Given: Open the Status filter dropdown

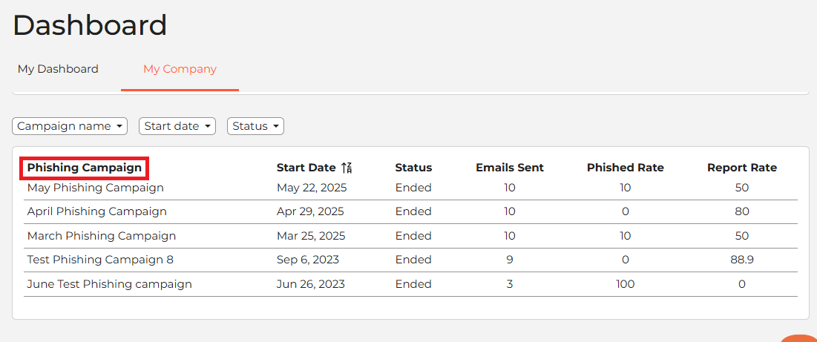Looking at the screenshot, I should [x=255, y=126].
